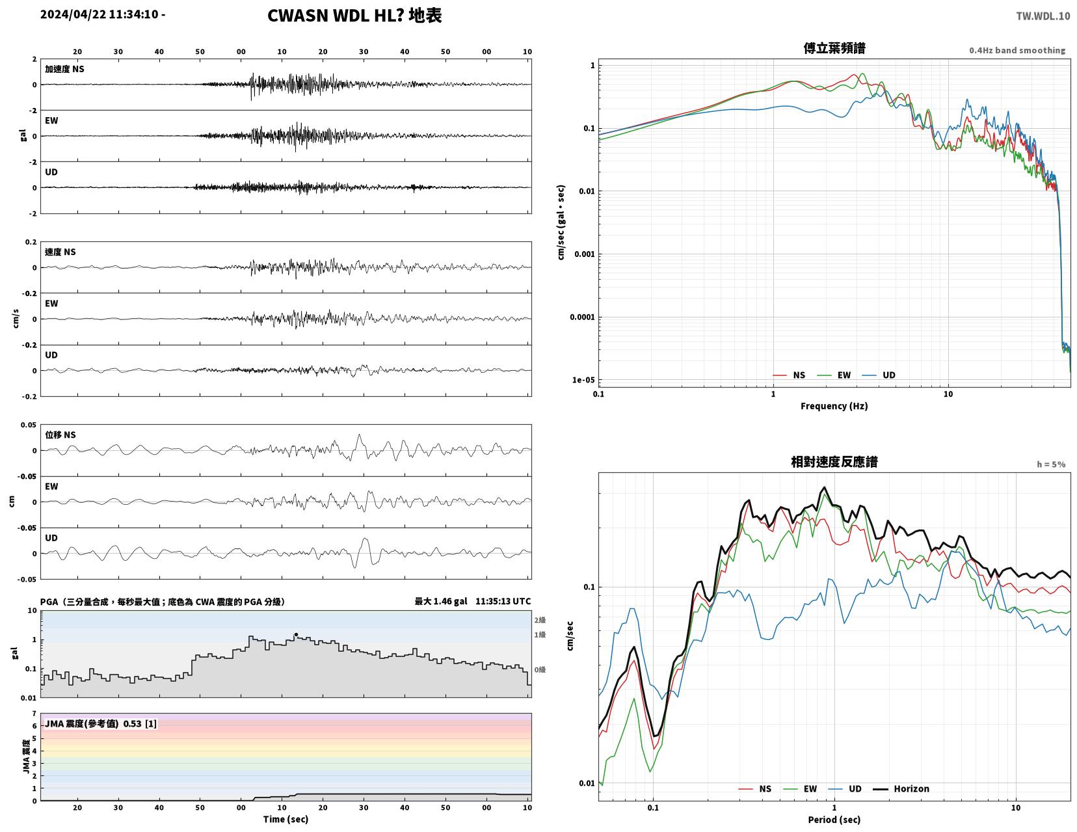Click the red NS legend line in Fourier spectrum

click(780, 375)
